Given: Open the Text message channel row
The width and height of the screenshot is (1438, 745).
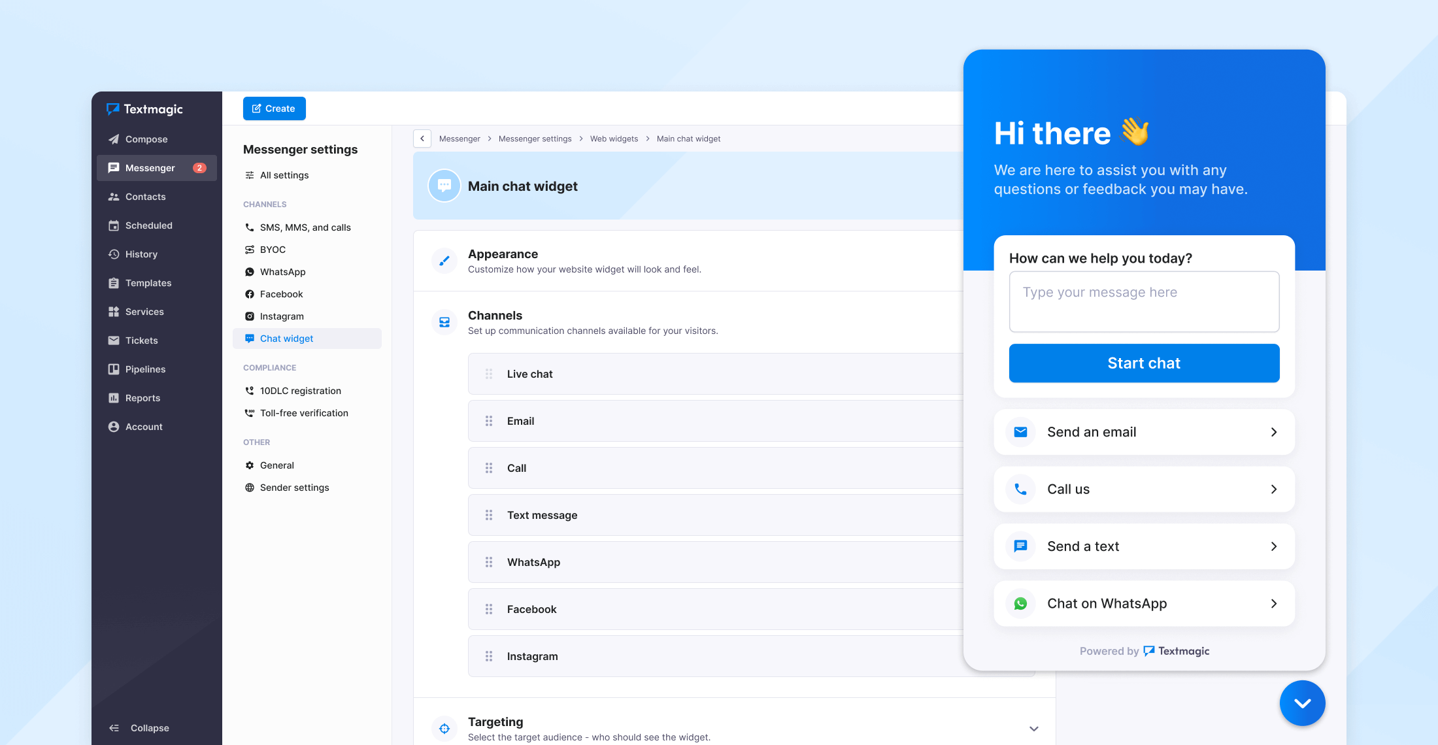Looking at the screenshot, I should (716, 515).
